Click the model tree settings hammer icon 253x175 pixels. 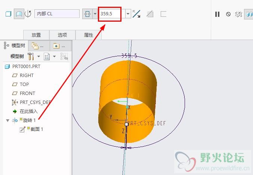(x=31, y=56)
